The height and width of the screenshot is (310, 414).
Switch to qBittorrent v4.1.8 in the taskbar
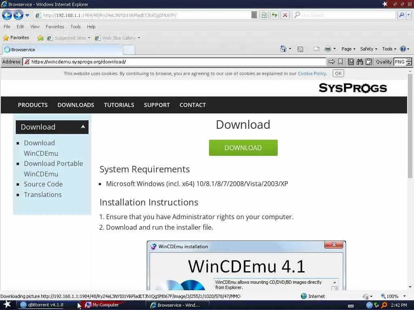[48, 305]
